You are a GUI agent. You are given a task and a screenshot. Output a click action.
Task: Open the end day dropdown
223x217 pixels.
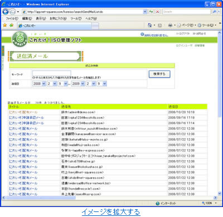tap(102, 83)
